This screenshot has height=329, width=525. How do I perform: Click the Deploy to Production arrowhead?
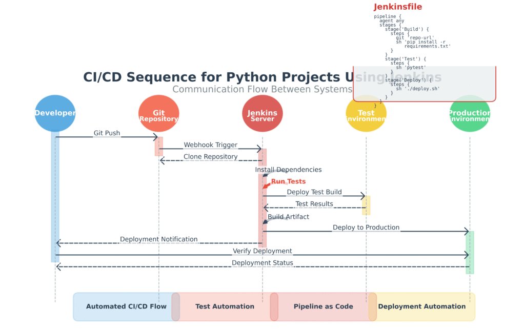[467, 231]
